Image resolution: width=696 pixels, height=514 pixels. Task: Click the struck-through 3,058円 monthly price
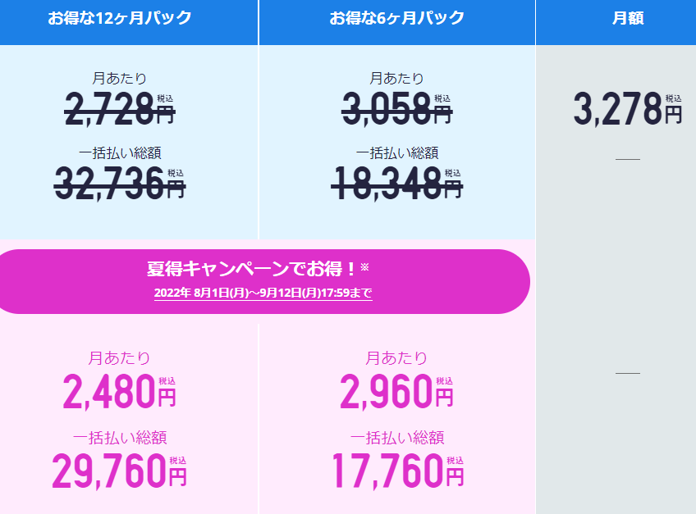click(396, 109)
